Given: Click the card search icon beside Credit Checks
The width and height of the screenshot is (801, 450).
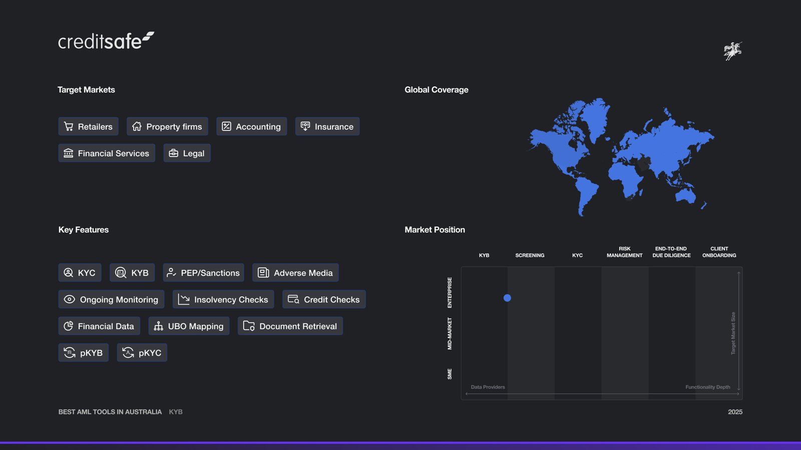Looking at the screenshot, I should 293,299.
